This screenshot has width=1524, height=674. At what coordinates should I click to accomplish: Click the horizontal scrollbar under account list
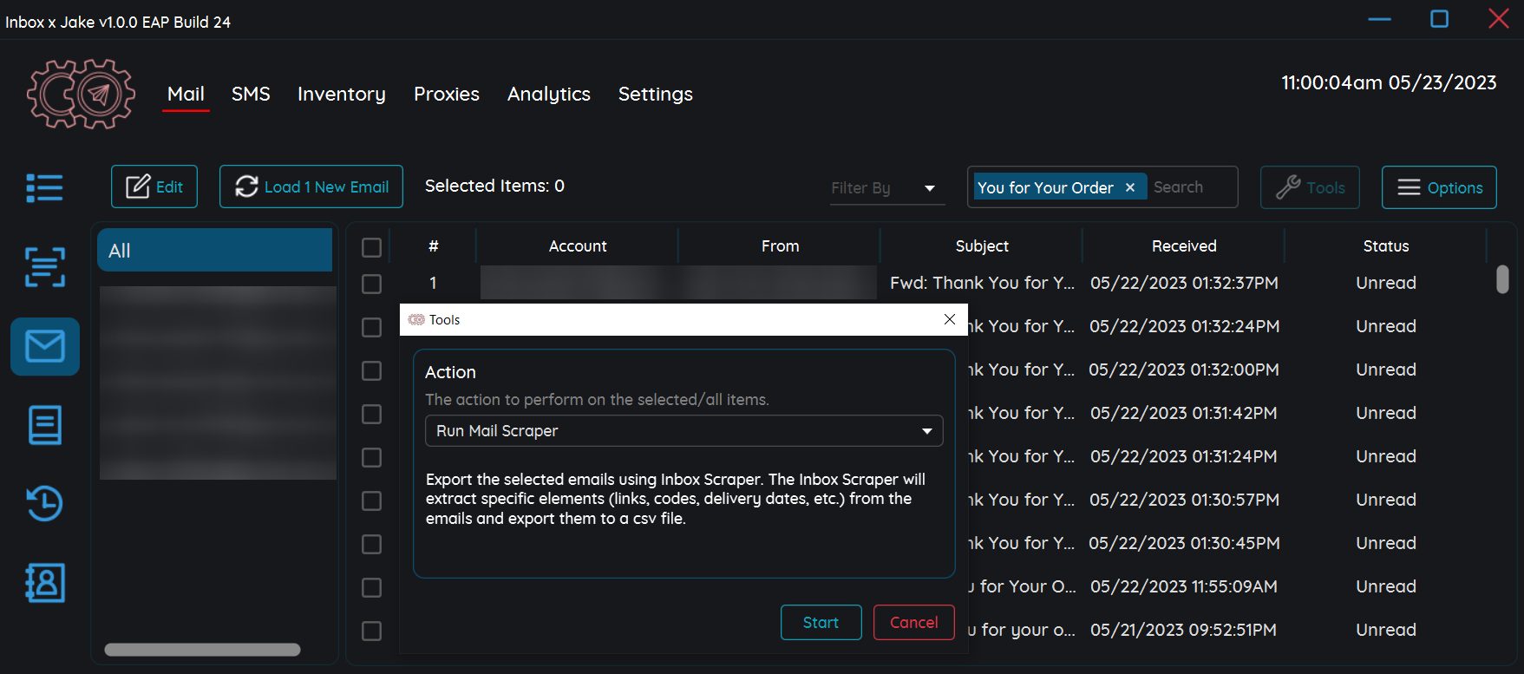pos(202,650)
